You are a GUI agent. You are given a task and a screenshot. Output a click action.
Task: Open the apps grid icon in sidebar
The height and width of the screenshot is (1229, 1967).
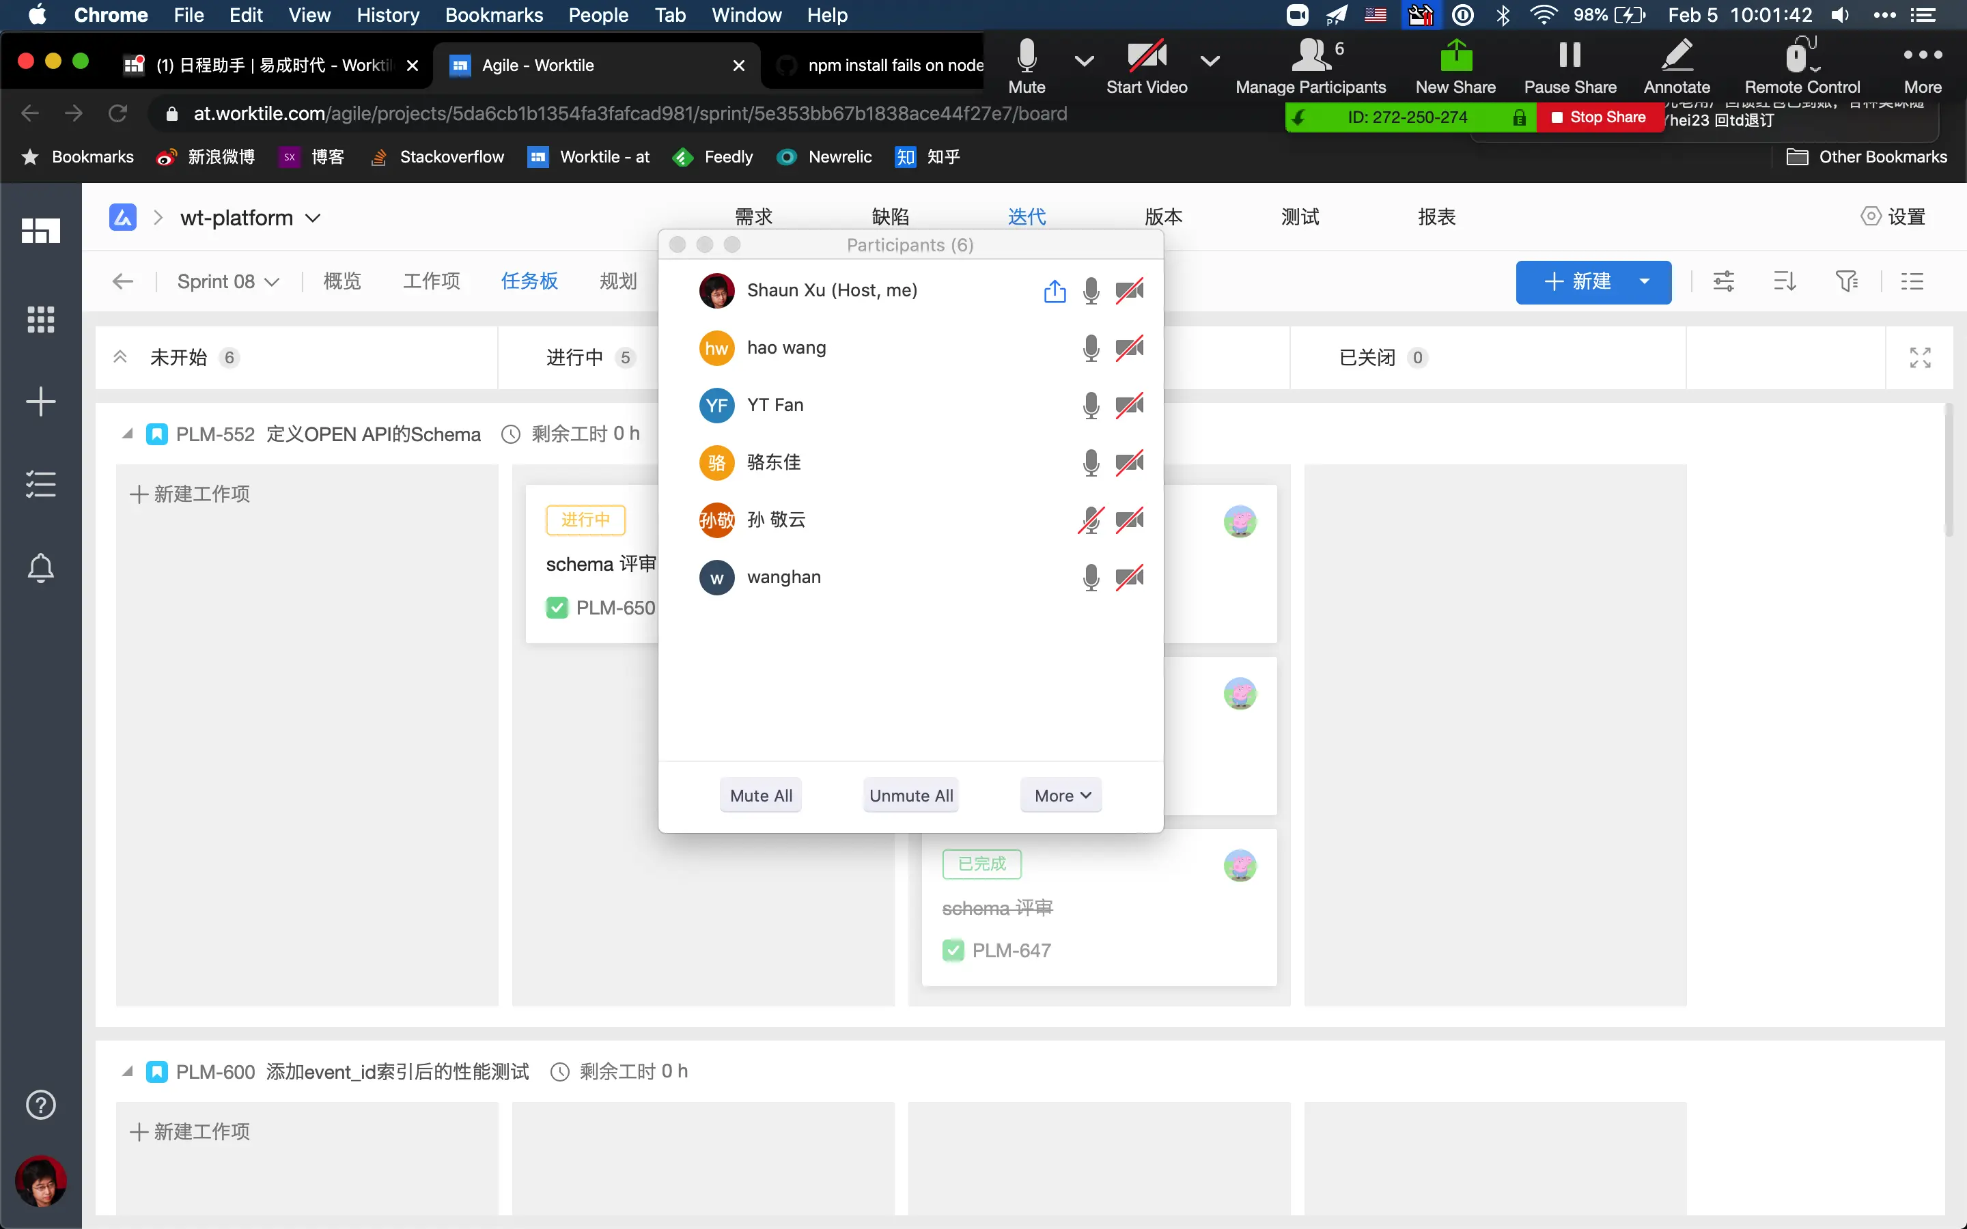click(x=41, y=320)
